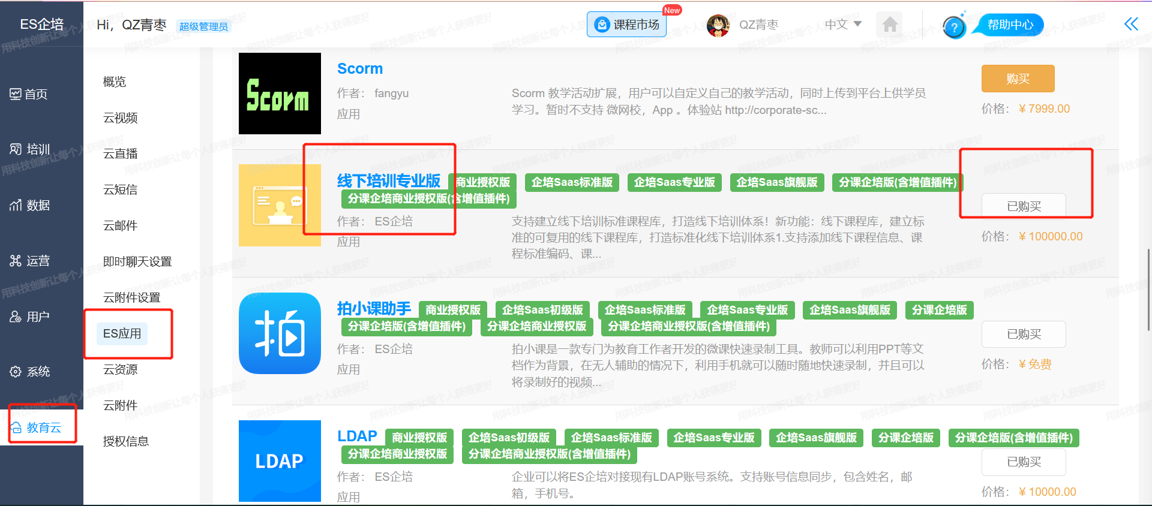Click the 拍小课助手 app icon
The height and width of the screenshot is (506, 1152).
click(x=280, y=333)
